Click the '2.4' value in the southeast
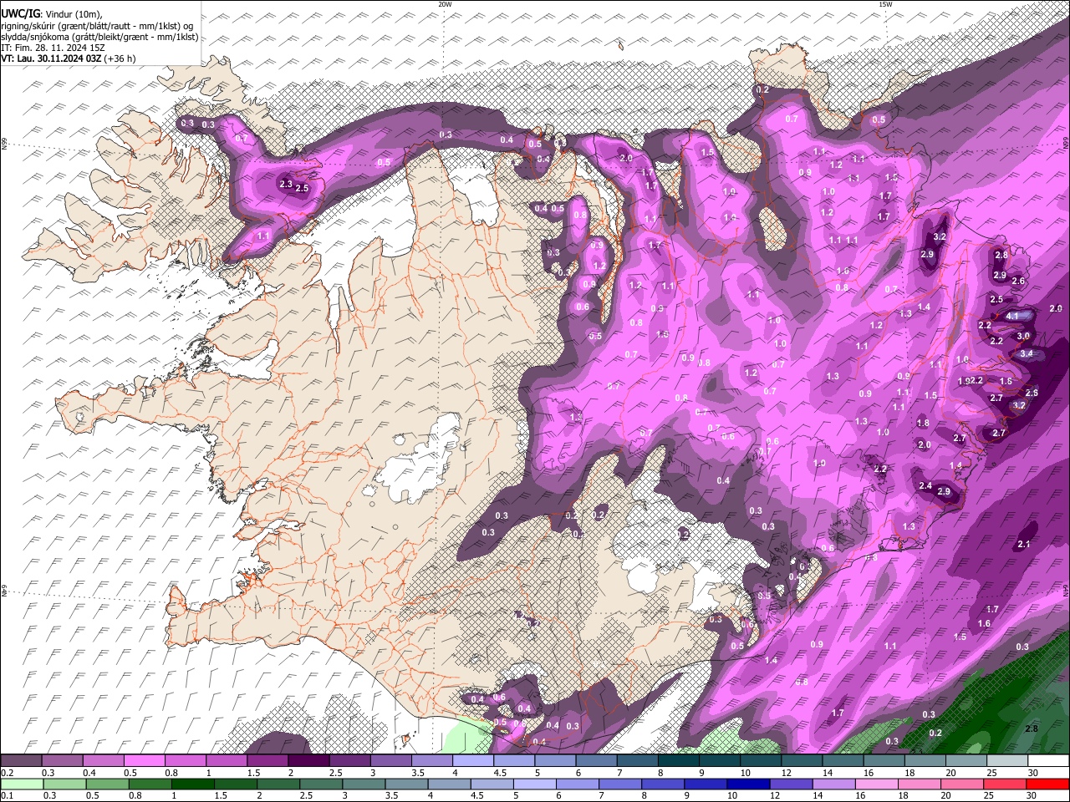The image size is (1070, 802). pos(925,486)
